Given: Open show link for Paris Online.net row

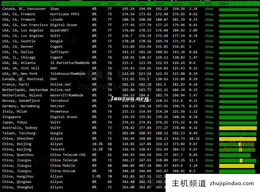Looking at the screenshot, I should (209, 84).
